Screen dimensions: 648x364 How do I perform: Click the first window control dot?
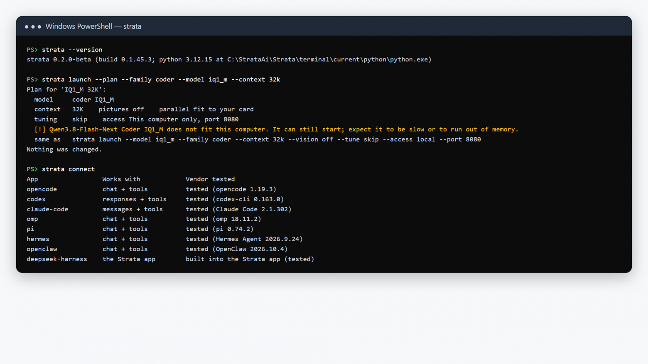[x=27, y=27]
